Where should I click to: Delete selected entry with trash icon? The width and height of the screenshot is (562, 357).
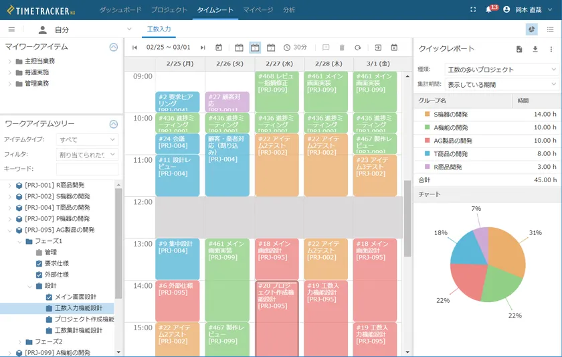tap(342, 48)
